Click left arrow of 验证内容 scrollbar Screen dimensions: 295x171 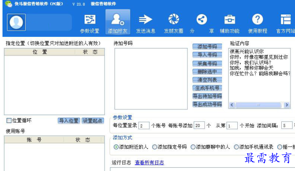pos(232,105)
